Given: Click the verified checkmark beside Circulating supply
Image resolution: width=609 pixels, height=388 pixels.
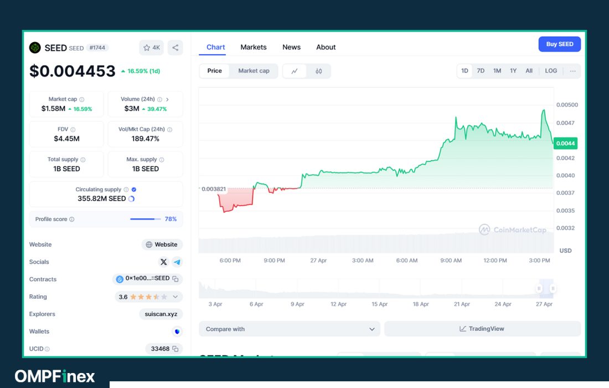Looking at the screenshot, I should coord(133,190).
